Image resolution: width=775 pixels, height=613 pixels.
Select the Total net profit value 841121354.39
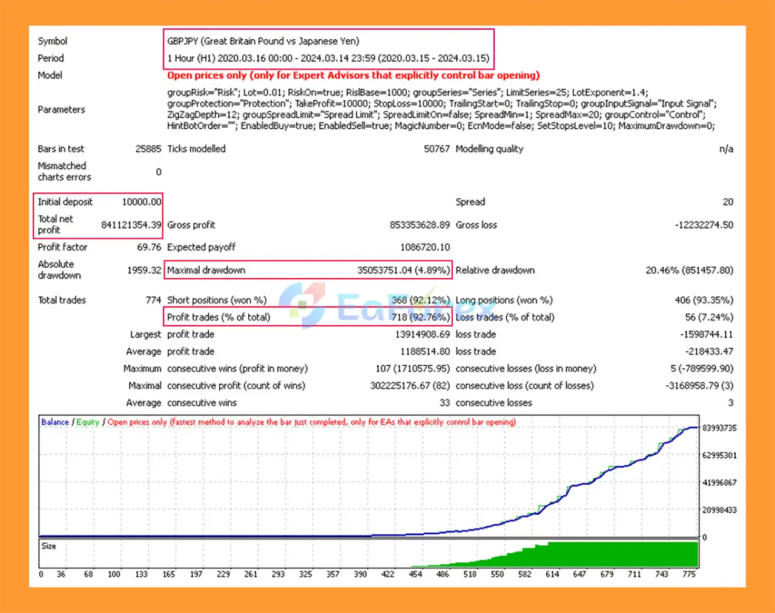coord(131,225)
